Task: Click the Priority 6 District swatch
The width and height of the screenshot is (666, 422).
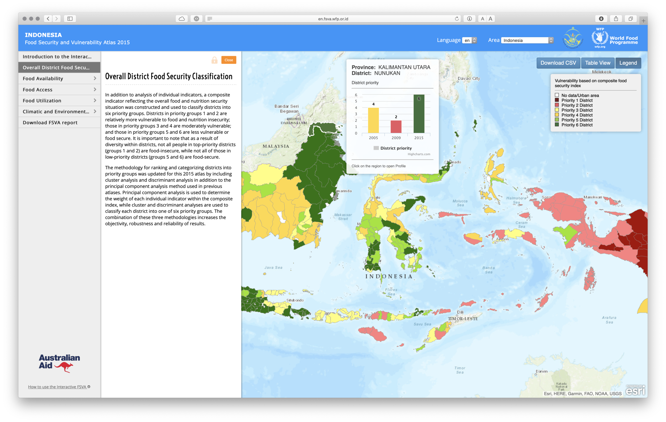Action: pyautogui.click(x=557, y=125)
